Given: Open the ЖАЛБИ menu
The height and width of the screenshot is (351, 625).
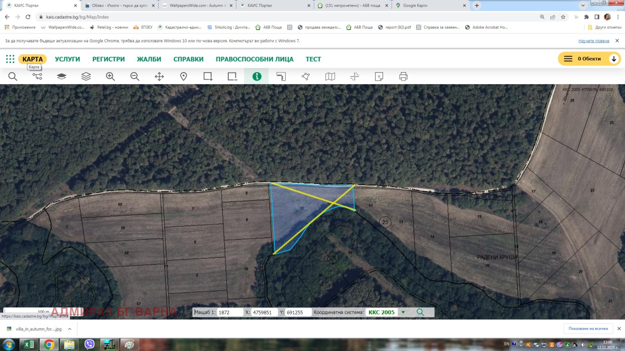Looking at the screenshot, I should [x=149, y=59].
